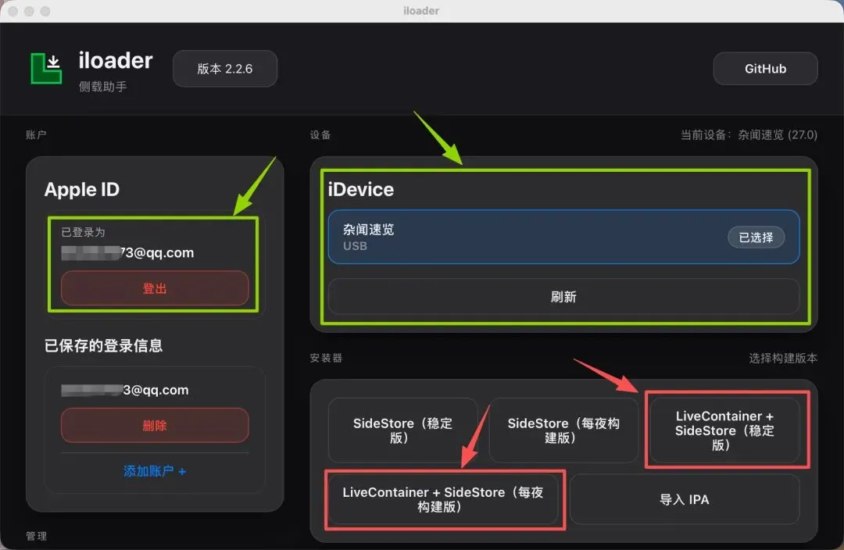The image size is (844, 550).
Task: Click the 账户 section label
Action: pyautogui.click(x=36, y=134)
